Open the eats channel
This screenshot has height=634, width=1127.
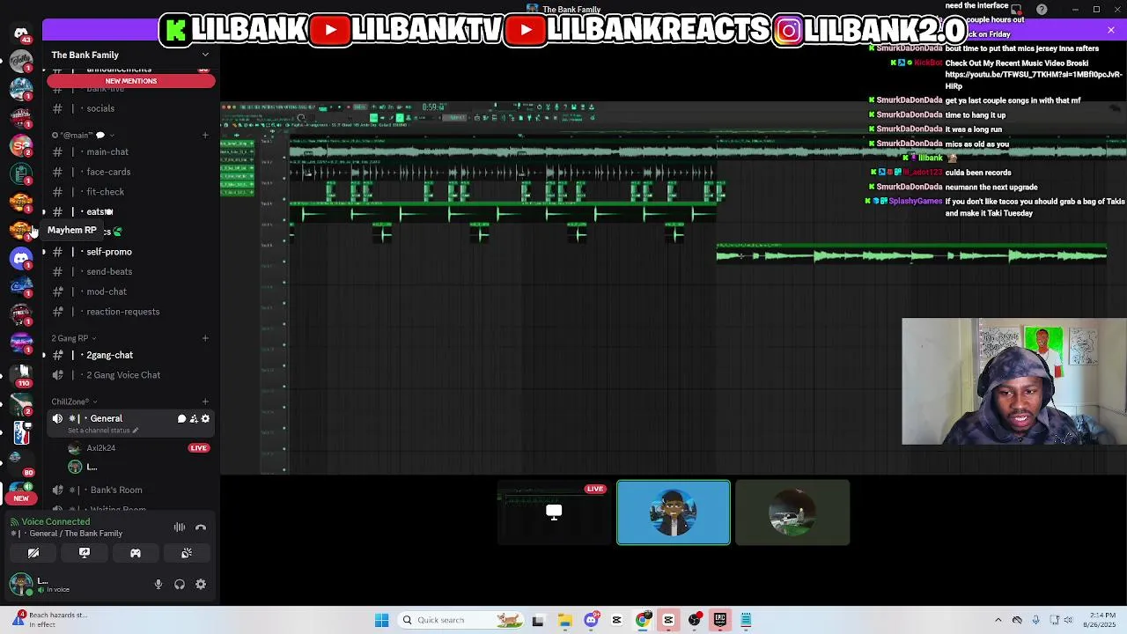(130, 211)
